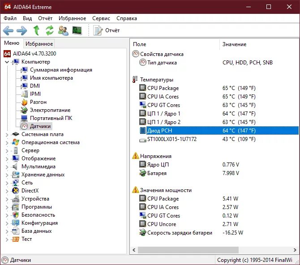This screenshot has height=265, width=300.
Task: Click the Датчики gauge icon in tree
Action: click(x=24, y=127)
